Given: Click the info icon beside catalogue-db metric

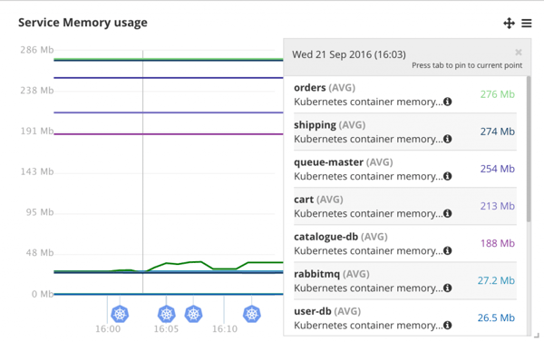Looking at the screenshot, I should pyautogui.click(x=448, y=250).
